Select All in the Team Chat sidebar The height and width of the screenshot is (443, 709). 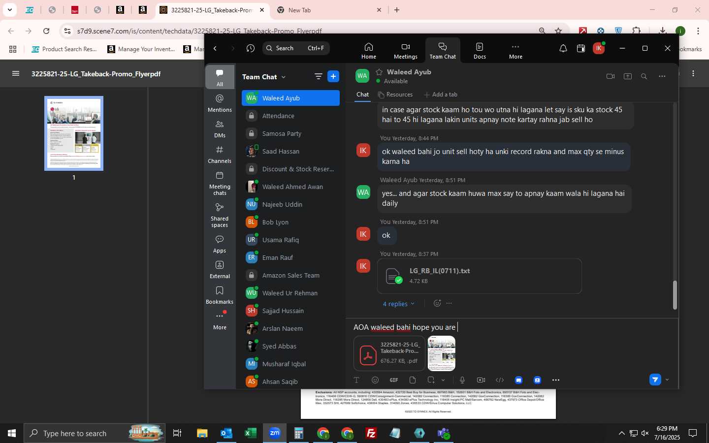(220, 77)
